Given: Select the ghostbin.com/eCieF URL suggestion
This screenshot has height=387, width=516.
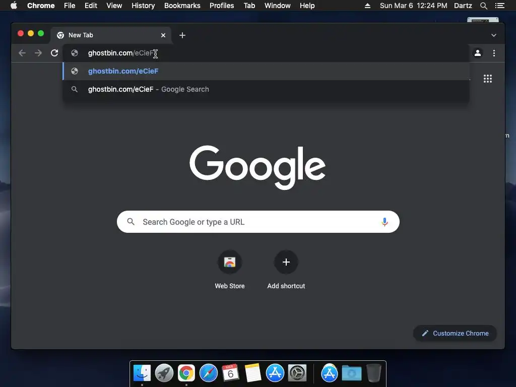Looking at the screenshot, I should tap(266, 71).
